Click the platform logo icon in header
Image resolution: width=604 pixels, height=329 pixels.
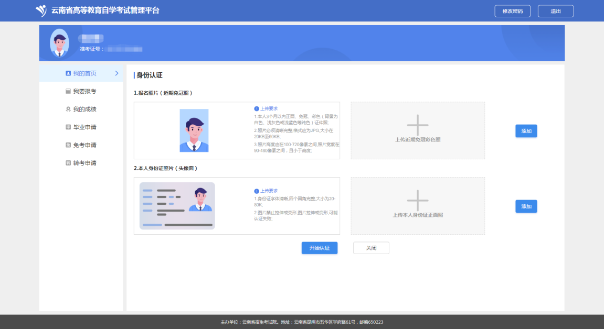41,10
